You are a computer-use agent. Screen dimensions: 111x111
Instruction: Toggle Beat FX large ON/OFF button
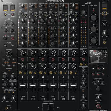(98, 106)
